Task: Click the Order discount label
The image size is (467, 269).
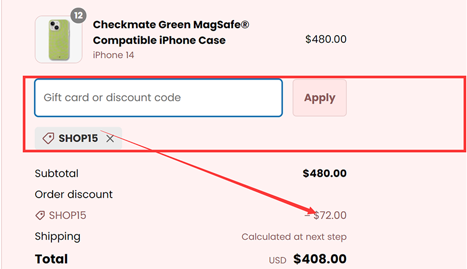Action: 74,194
